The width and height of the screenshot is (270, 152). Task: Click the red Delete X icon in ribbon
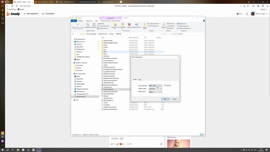click(x=129, y=24)
